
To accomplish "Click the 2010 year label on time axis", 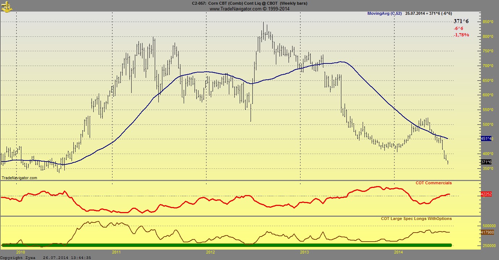I will click(21, 252).
